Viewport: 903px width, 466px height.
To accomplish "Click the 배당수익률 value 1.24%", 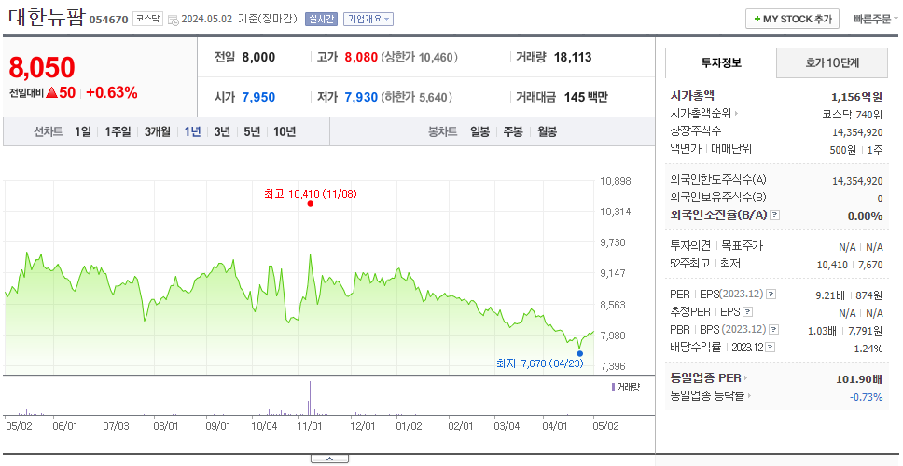I will 868,348.
